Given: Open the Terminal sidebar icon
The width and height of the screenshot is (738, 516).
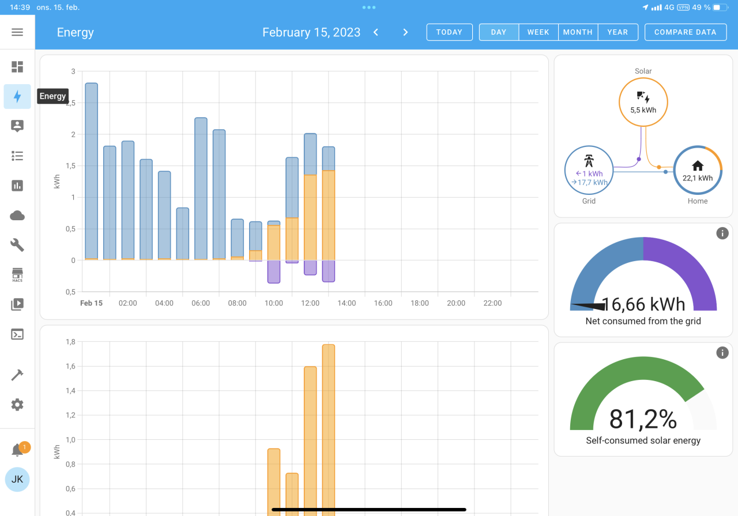Looking at the screenshot, I should click(17, 334).
